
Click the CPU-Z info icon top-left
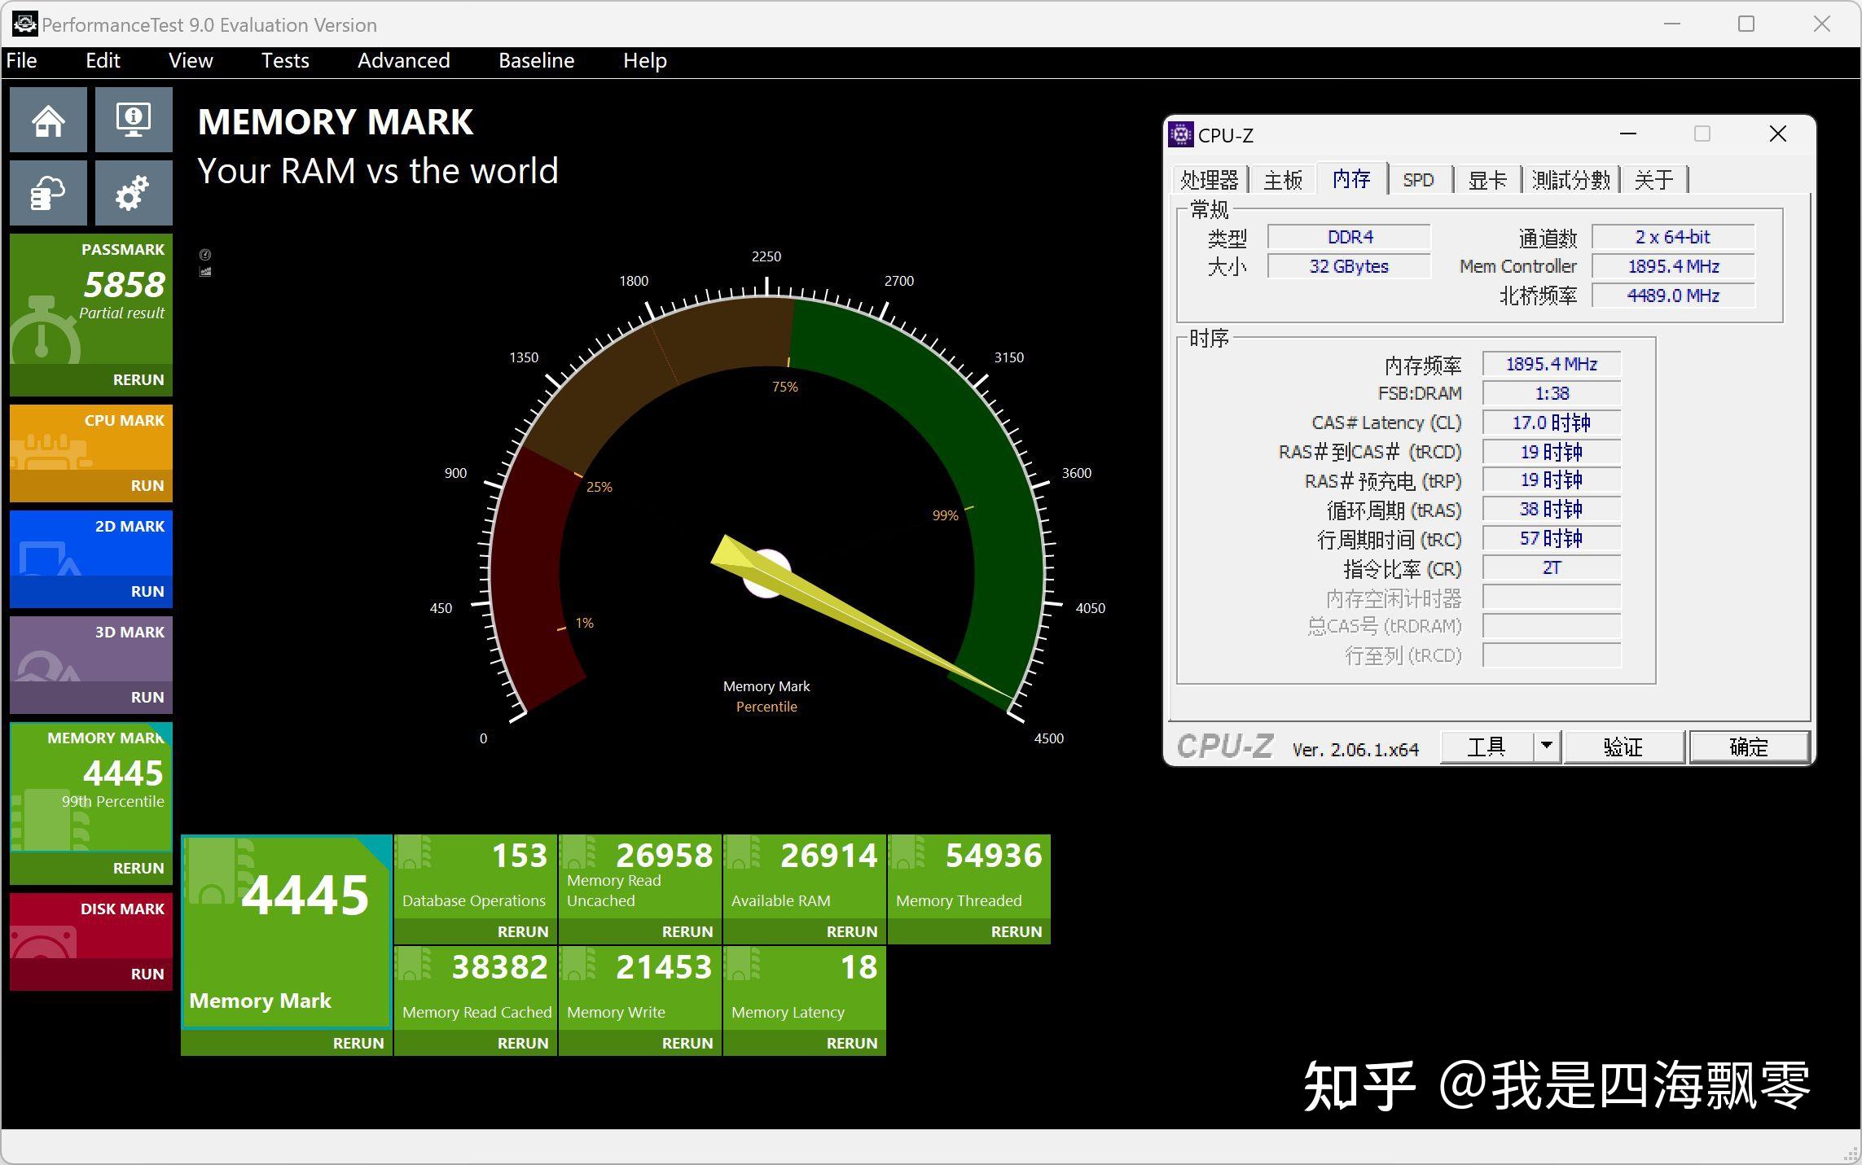pyautogui.click(x=1179, y=133)
